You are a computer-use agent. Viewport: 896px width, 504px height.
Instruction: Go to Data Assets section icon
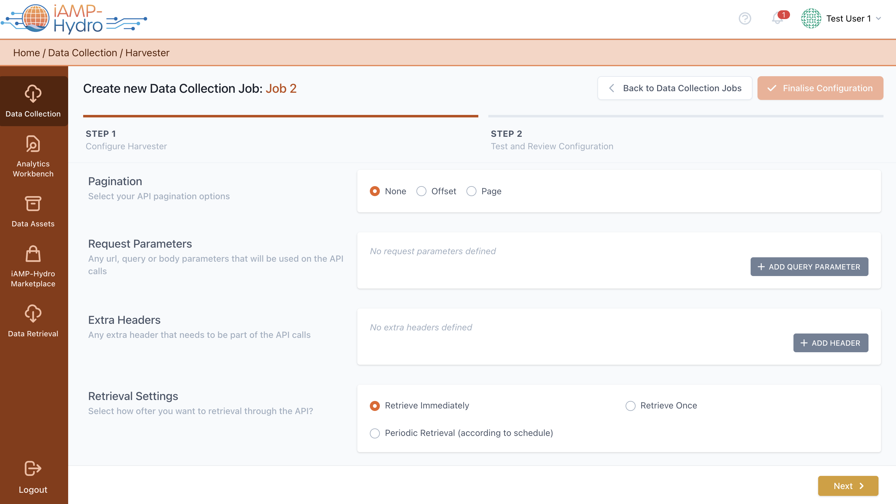click(33, 204)
